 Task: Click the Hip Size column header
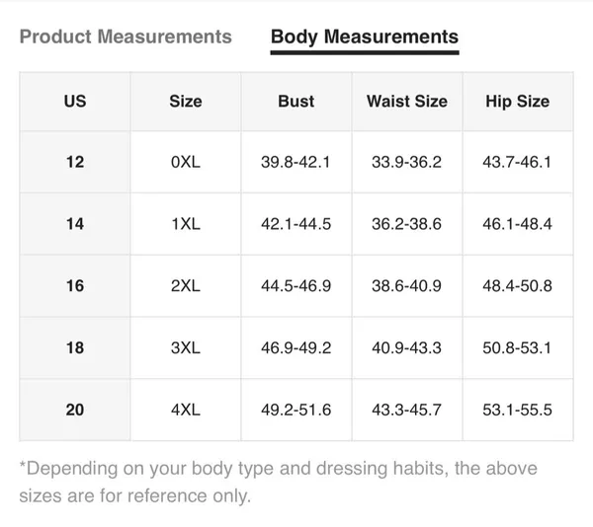(x=518, y=102)
